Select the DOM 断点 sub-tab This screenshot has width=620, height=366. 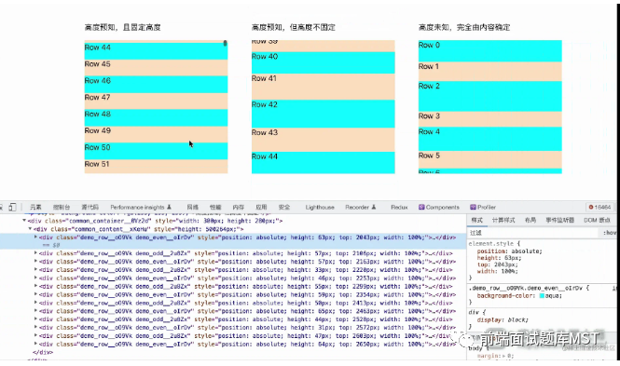(597, 220)
